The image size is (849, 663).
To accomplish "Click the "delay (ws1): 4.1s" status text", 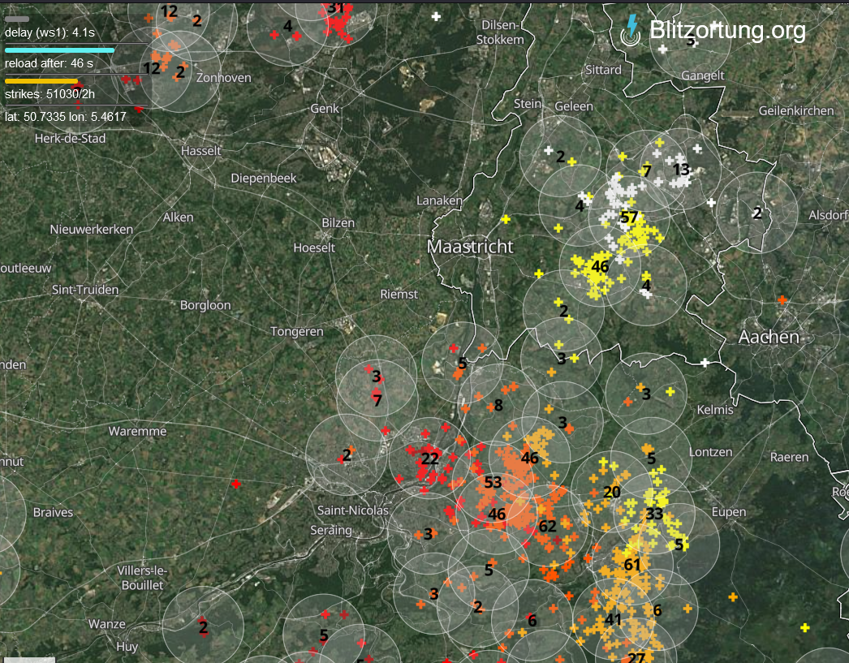I will (50, 32).
